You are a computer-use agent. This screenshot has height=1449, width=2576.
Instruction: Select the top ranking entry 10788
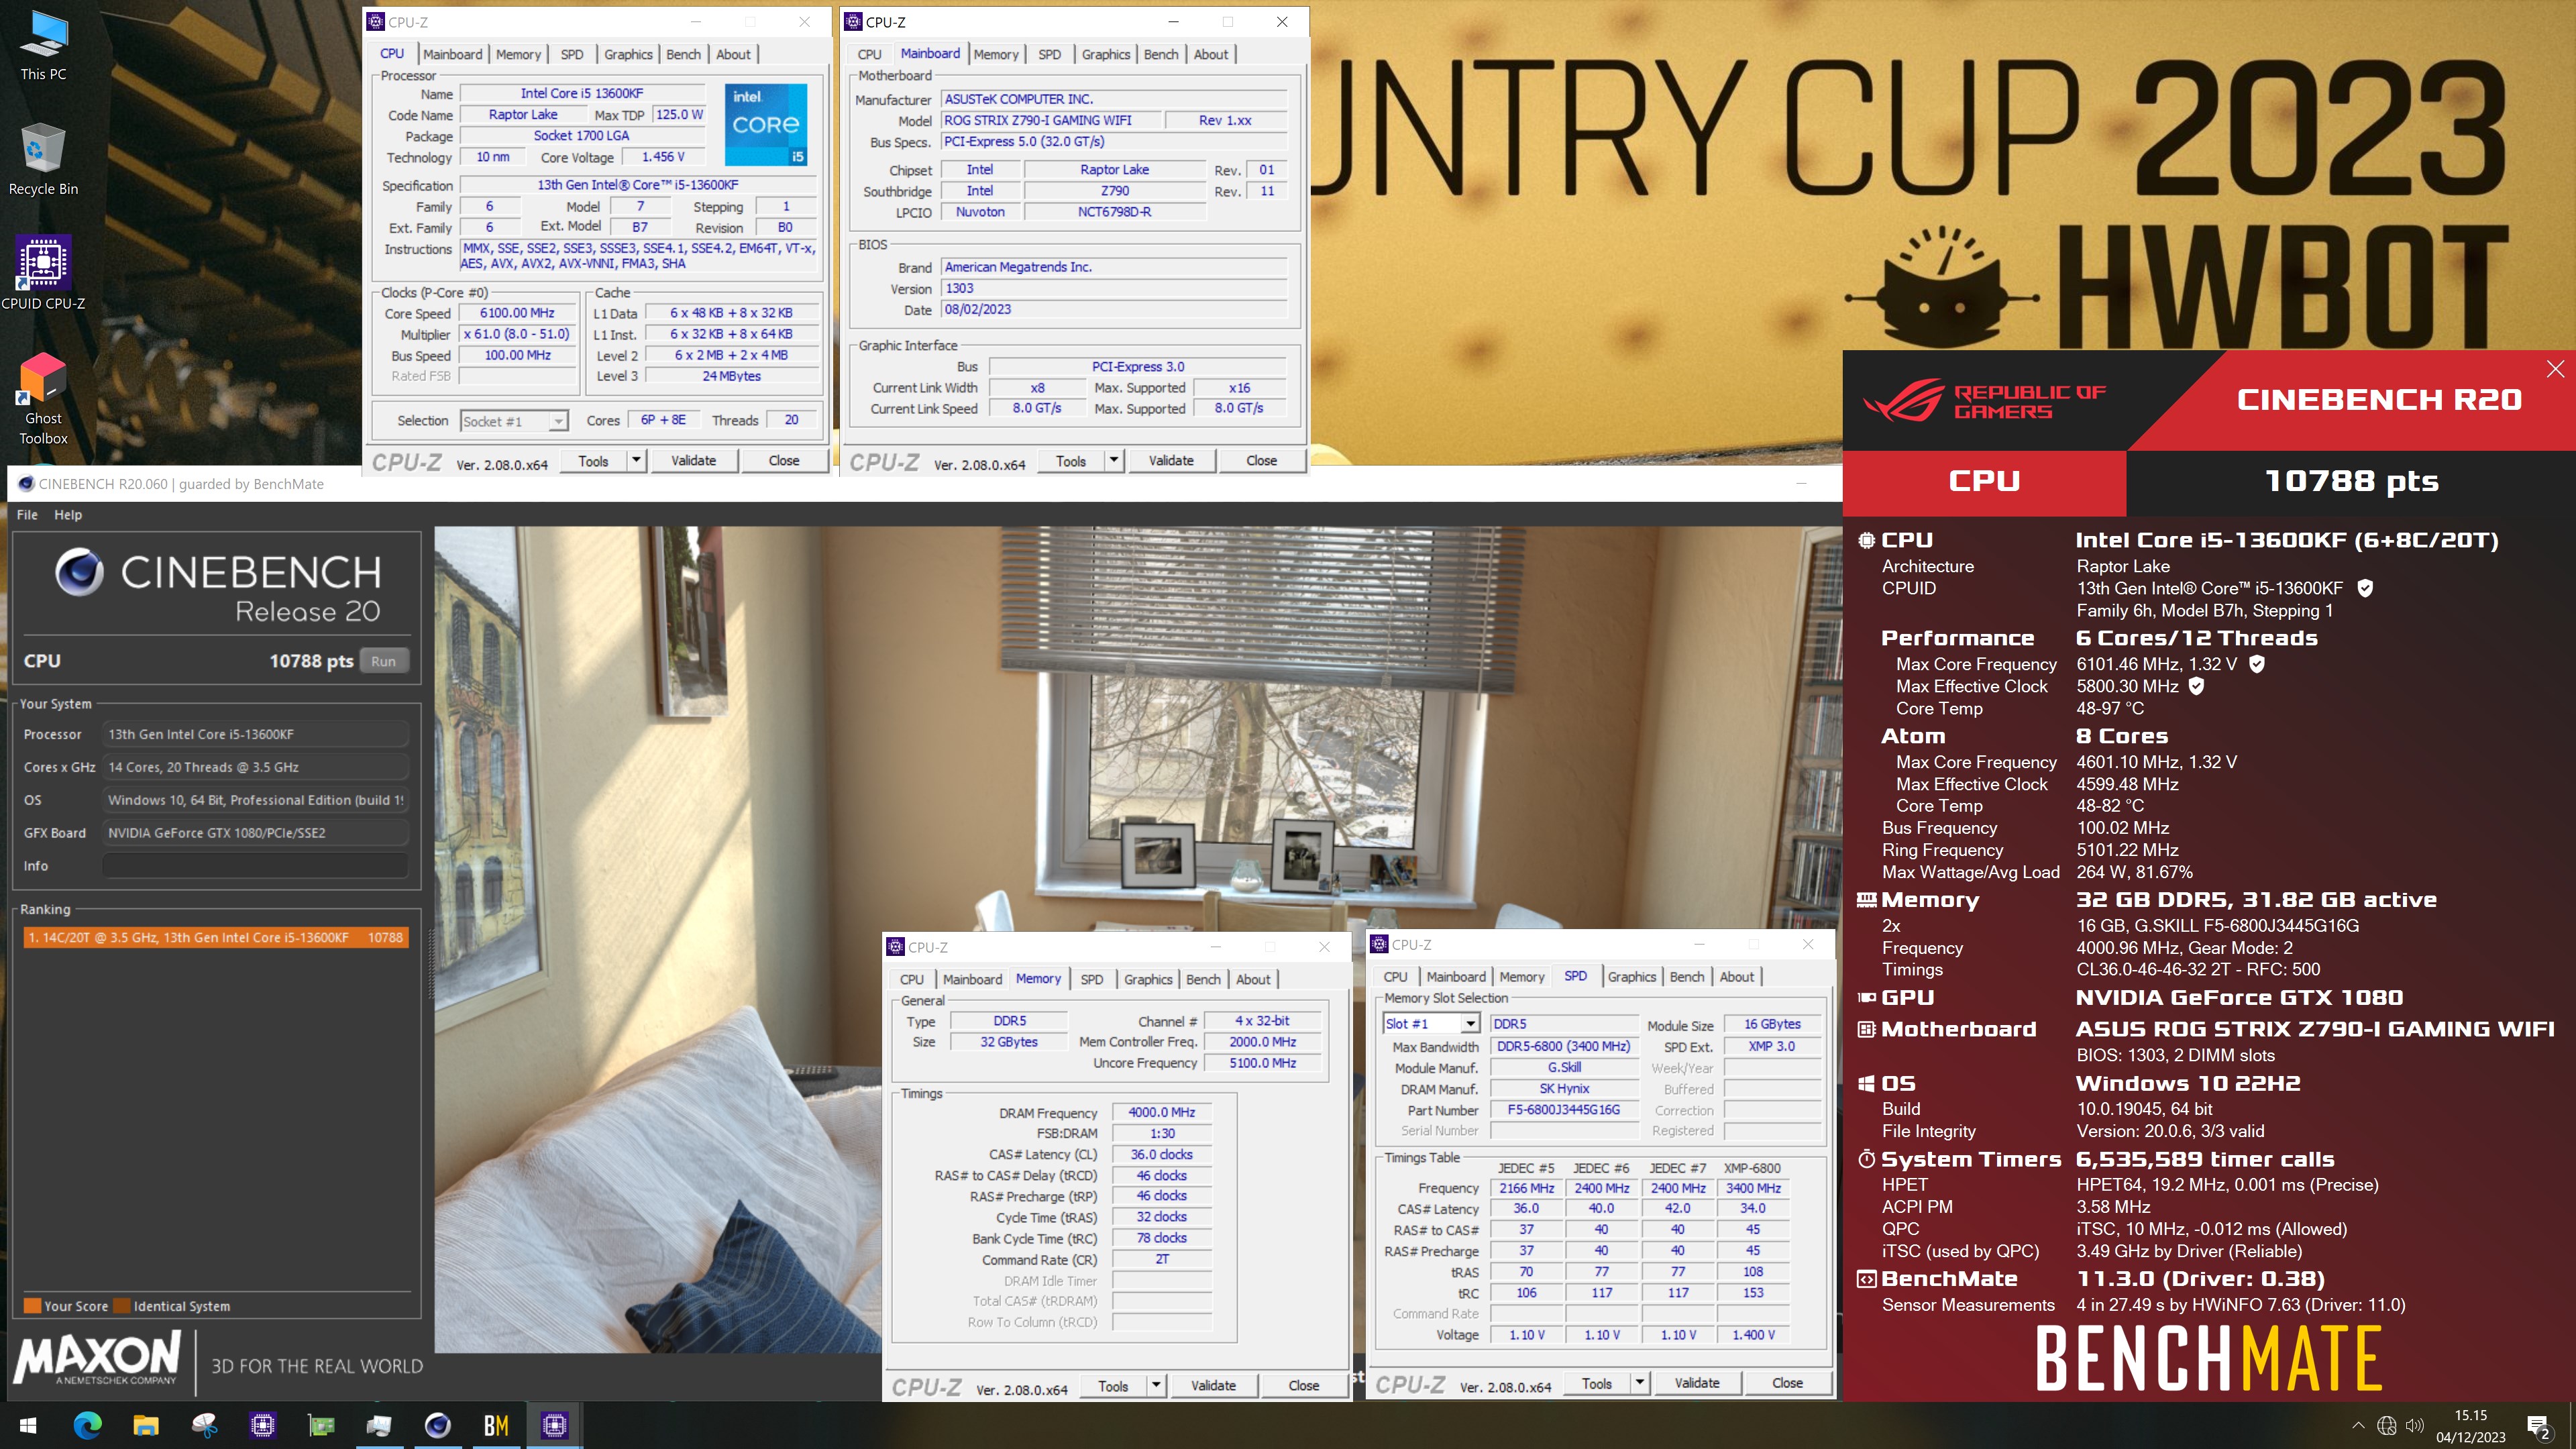(216, 938)
